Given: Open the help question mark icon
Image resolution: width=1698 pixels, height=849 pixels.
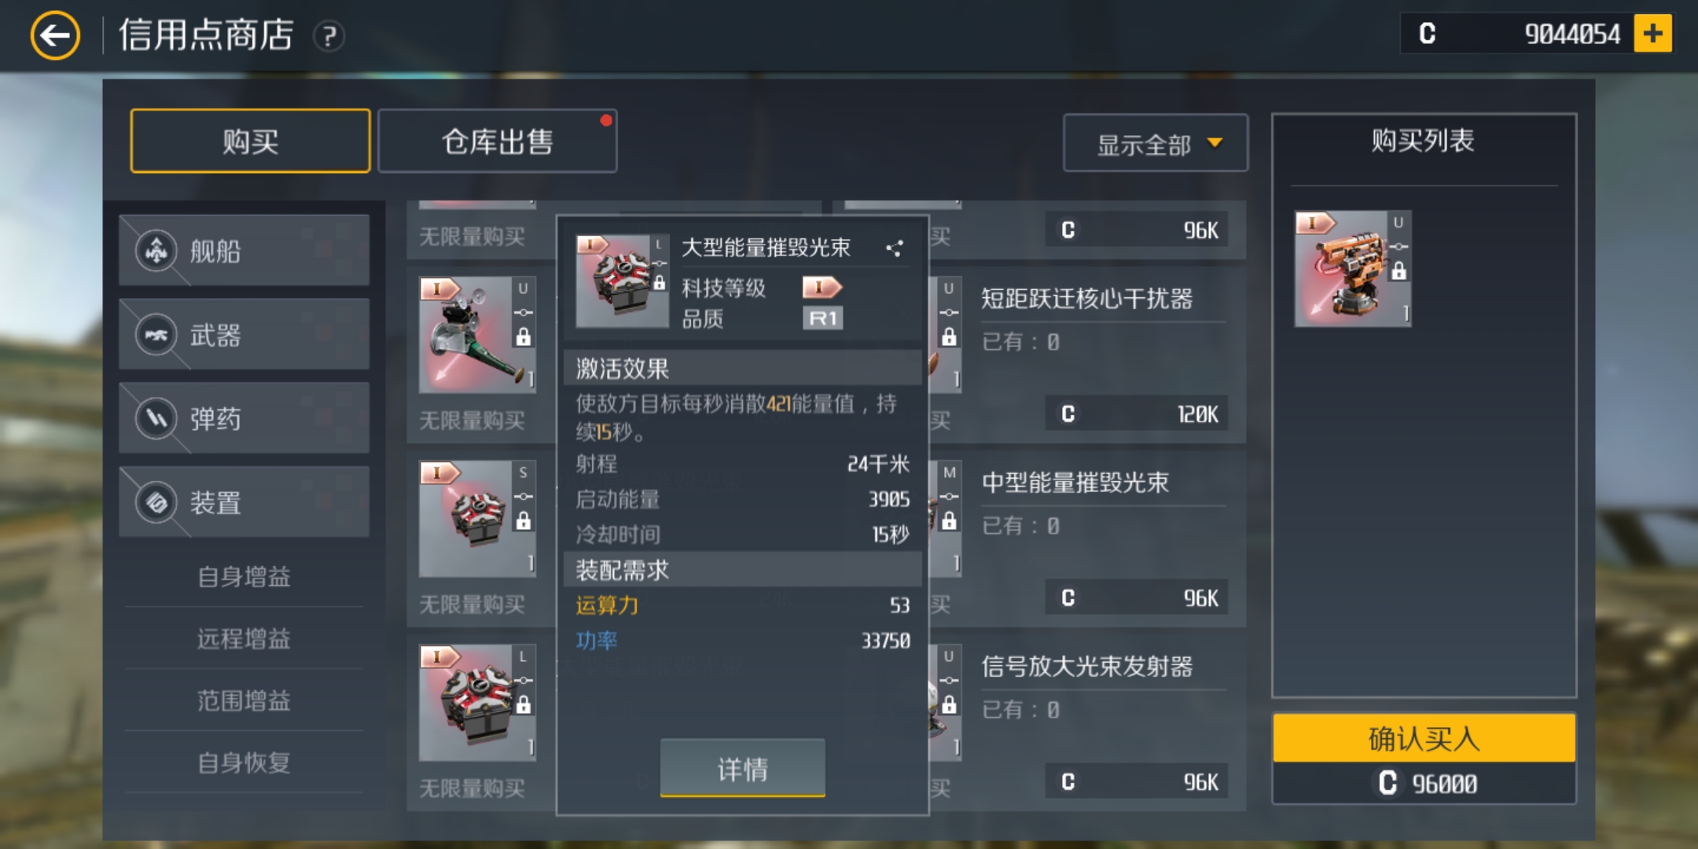Looking at the screenshot, I should point(329,36).
